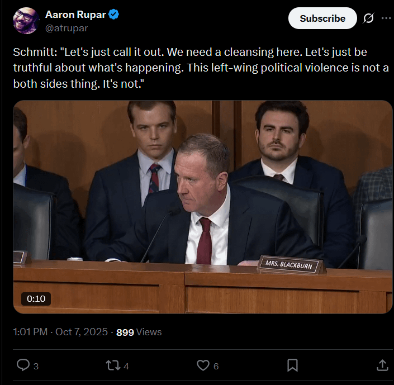The image size is (394, 385).
Task: Play the Senate hearing video
Action: click(x=203, y=206)
